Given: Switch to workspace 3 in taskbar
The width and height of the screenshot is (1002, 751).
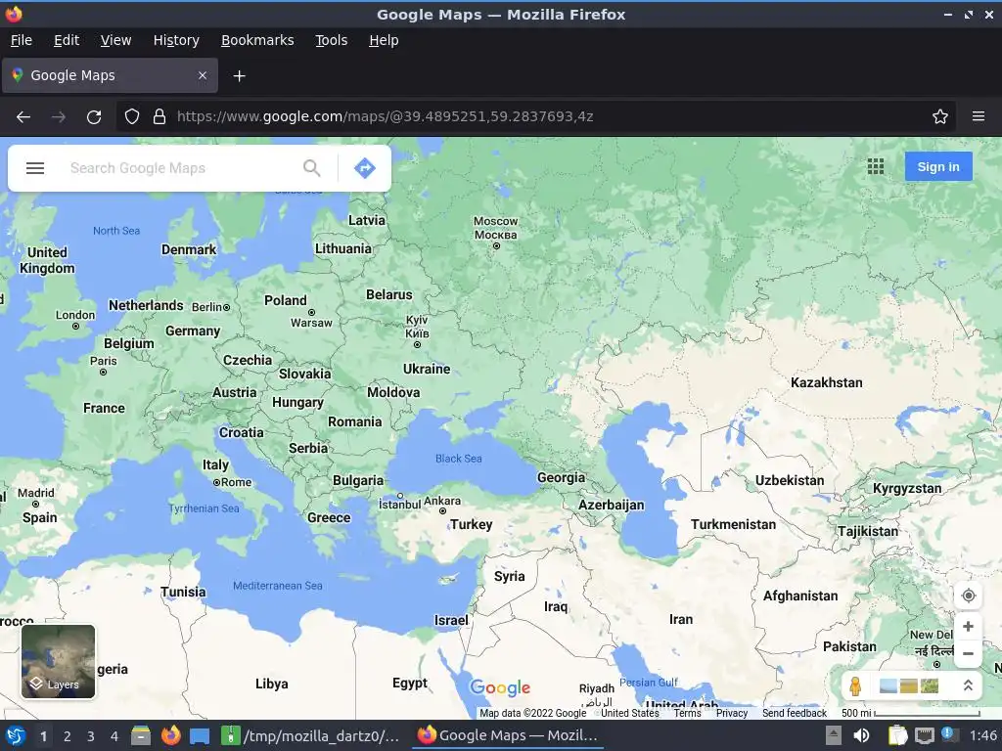Looking at the screenshot, I should [x=91, y=736].
